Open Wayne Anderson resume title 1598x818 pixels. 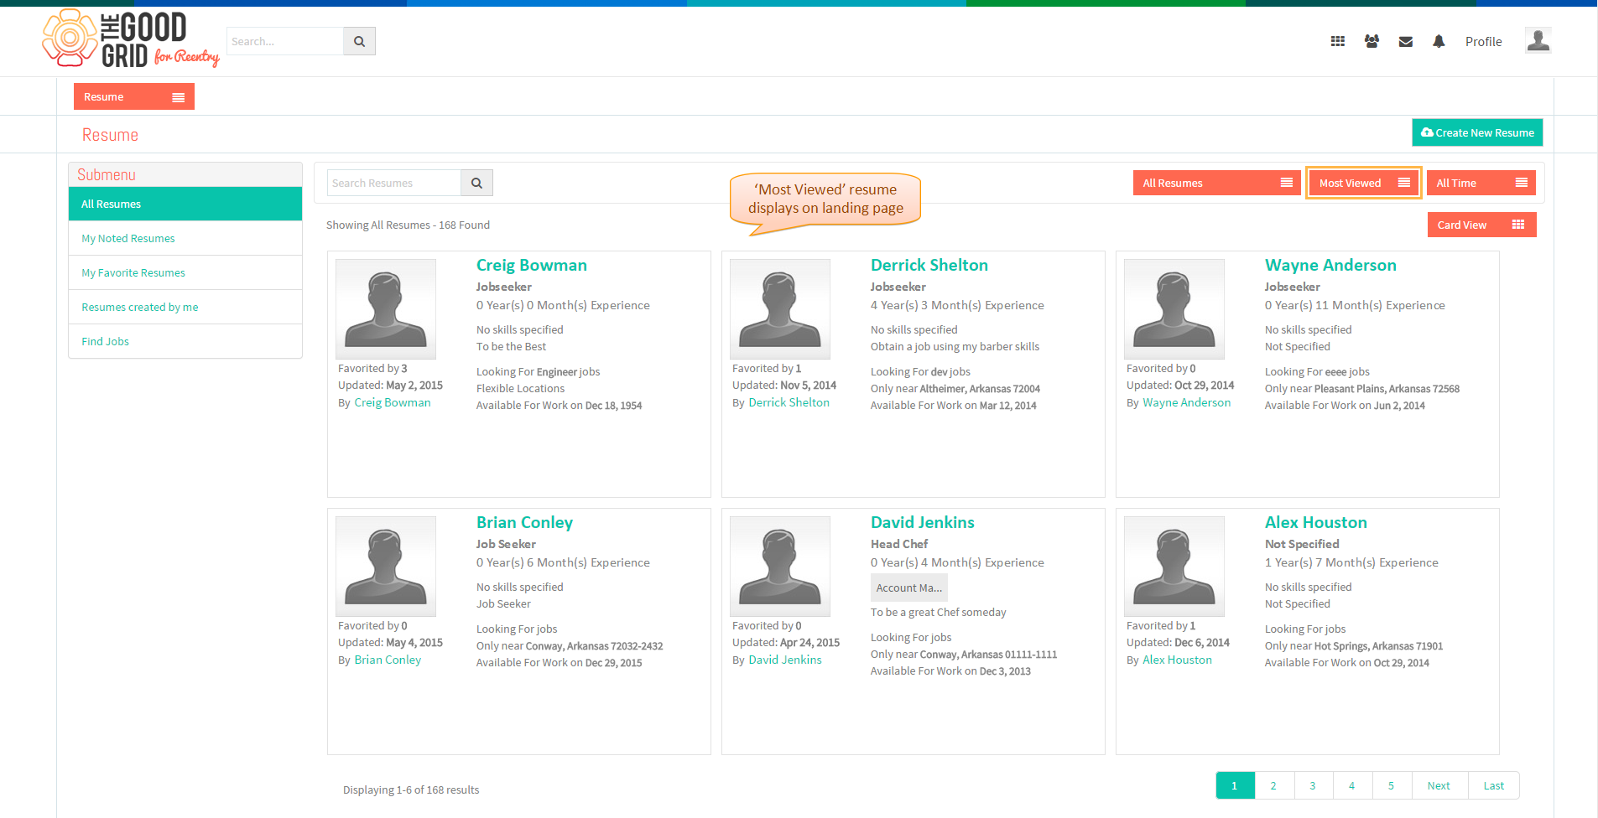[1330, 265]
